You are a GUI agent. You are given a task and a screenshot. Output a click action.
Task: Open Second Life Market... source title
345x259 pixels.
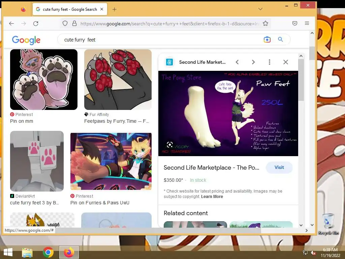click(x=202, y=62)
